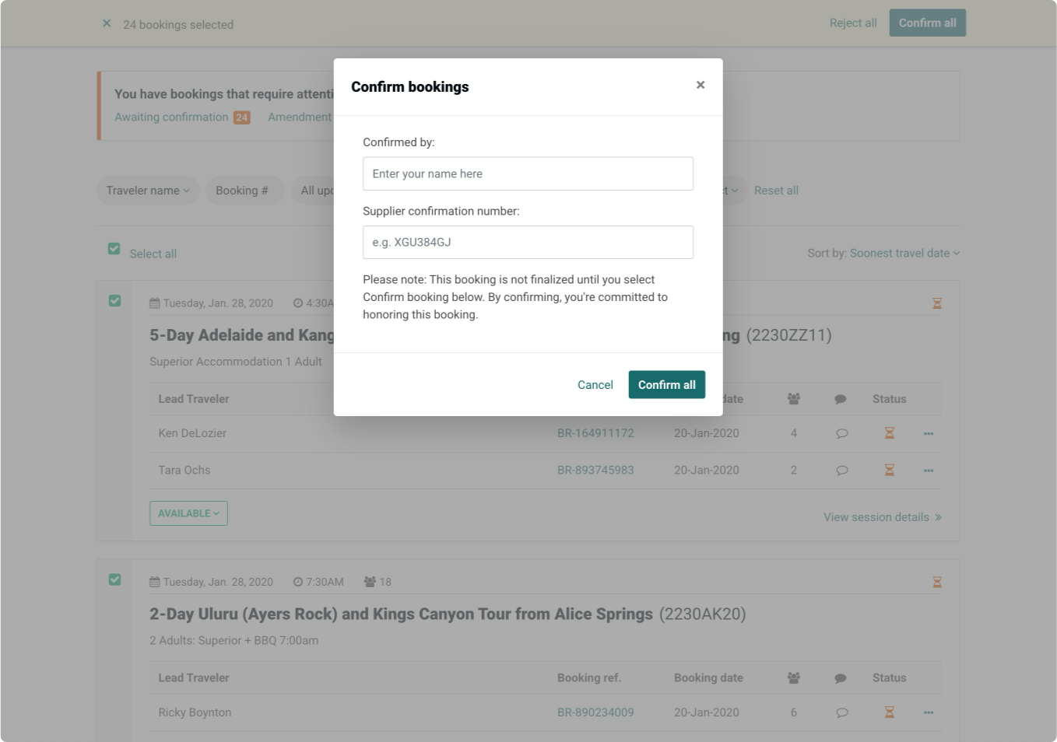Open comment icon for Tara Ochs booking
Screen dimensions: 1057x742
click(x=841, y=471)
